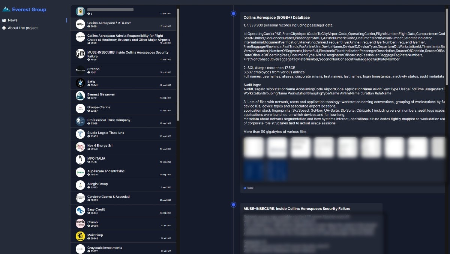Select Everest file server entry
The width and height of the screenshot is (450, 254).
(x=124, y=96)
